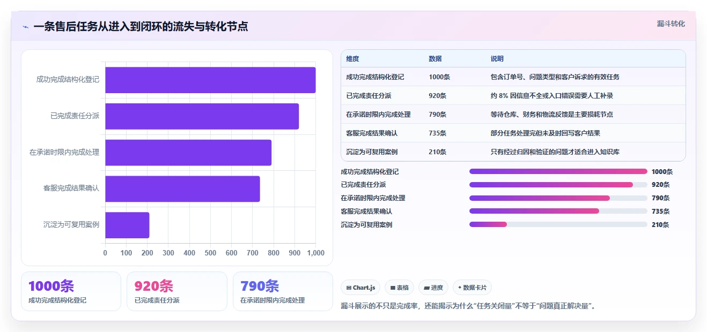Click the description 包含订单号、问题类型和客户诉求的有效任务
The width and height of the screenshot is (707, 332).
[555, 77]
